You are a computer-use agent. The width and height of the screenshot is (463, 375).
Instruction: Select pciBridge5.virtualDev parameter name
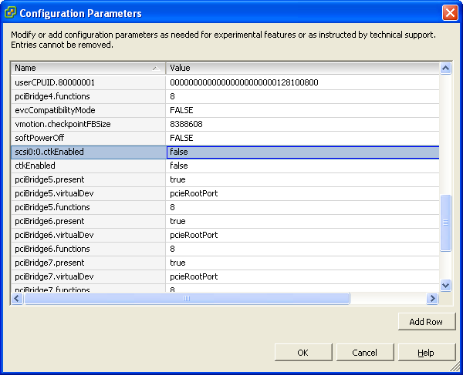pyautogui.click(x=54, y=193)
